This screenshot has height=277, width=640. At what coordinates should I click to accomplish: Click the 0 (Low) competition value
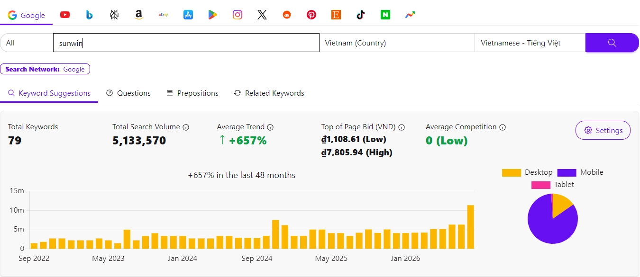(447, 141)
